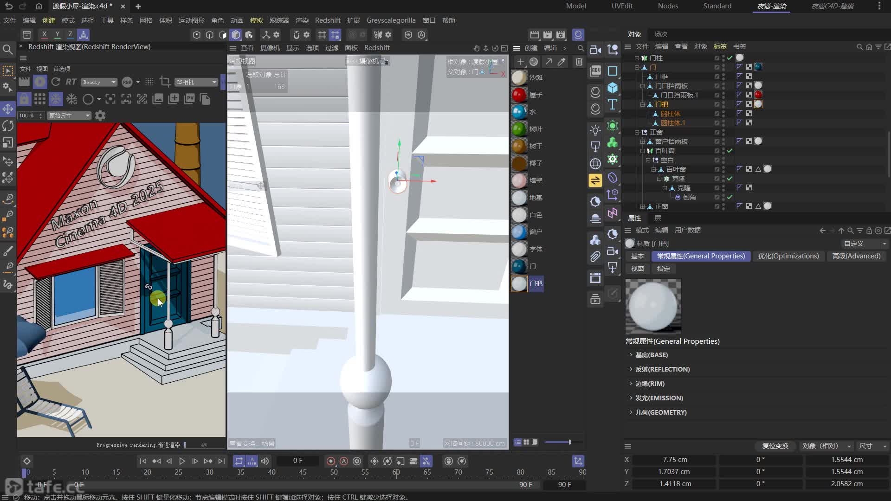Select 圆柱体.1 in object tree
Image resolution: width=891 pixels, height=501 pixels.
coord(673,123)
